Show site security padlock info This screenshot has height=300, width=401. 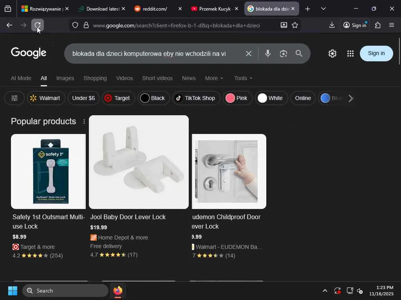click(x=86, y=25)
